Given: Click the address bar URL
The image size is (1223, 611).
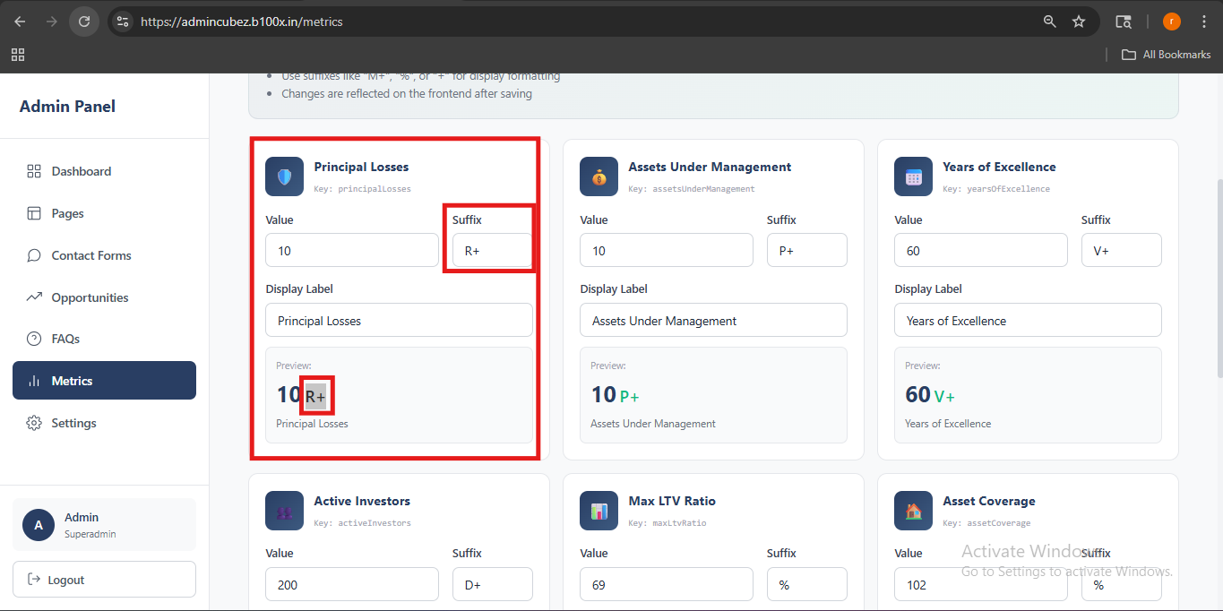Looking at the screenshot, I should pos(242,22).
